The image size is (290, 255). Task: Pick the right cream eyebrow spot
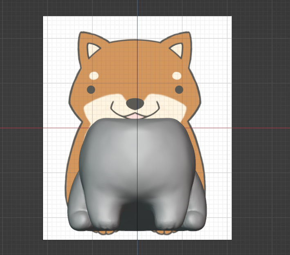point(177,75)
